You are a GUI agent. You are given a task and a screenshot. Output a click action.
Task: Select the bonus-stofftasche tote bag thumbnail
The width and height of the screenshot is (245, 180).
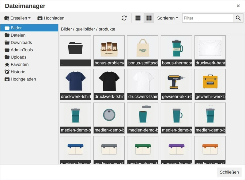[143, 51]
